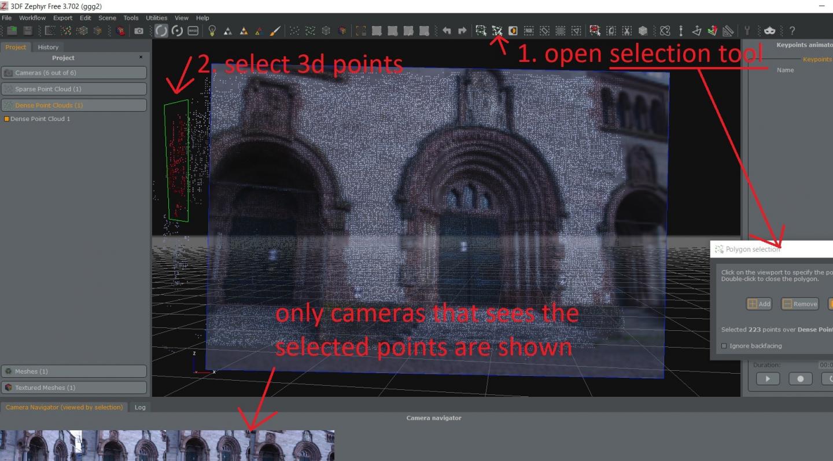This screenshot has height=461, width=833.
Task: Open the View menu
Action: point(182,18)
